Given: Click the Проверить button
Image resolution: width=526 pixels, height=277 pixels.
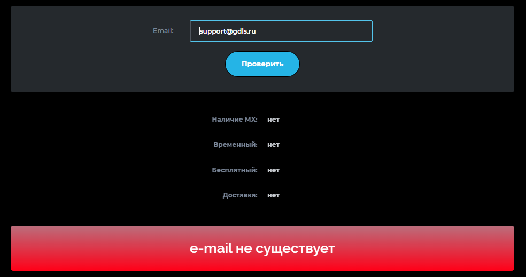Looking at the screenshot, I should coord(262,64).
